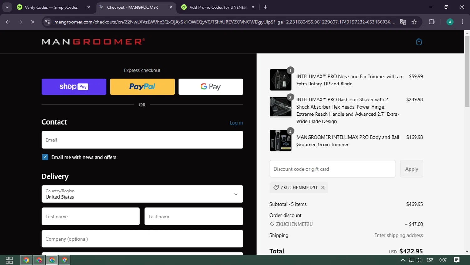Go back to the previous page
470x265 pixels.
click(8, 22)
